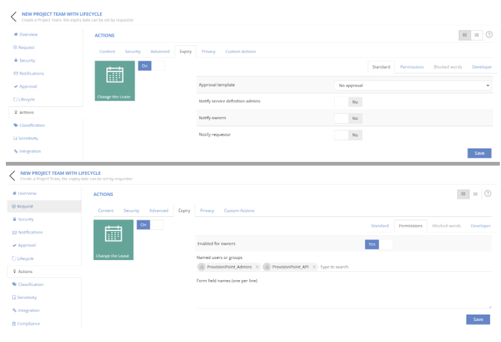Open help icon in top panel

pyautogui.click(x=489, y=34)
